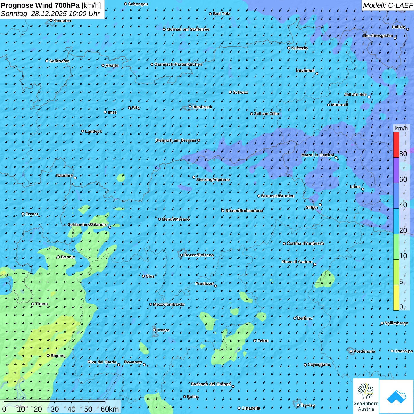The height and width of the screenshot is (414, 414).
Task: Click the Mezzolombardo label
Action: click(x=169, y=304)
